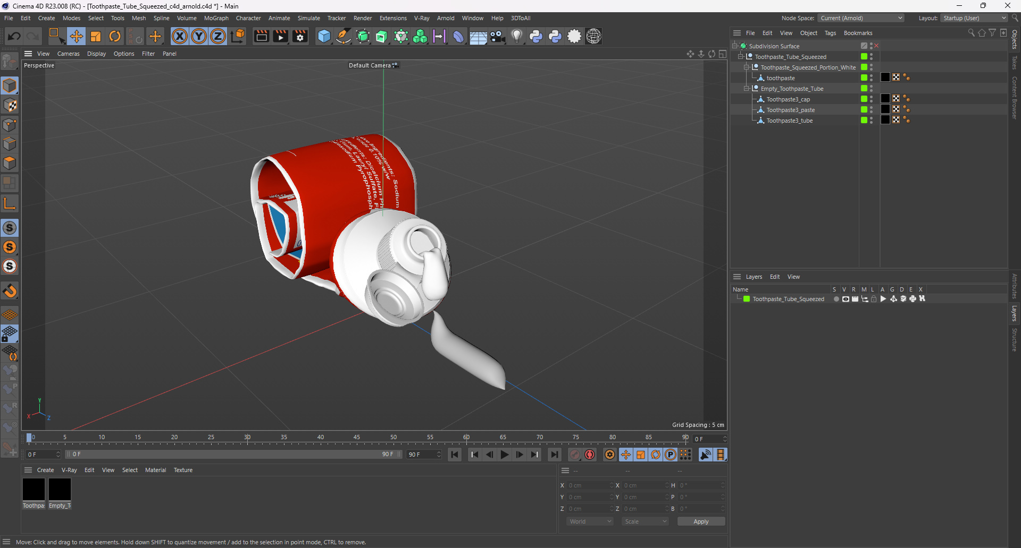The height and width of the screenshot is (548, 1021).
Task: Render to Picture Viewer icon
Action: point(280,36)
